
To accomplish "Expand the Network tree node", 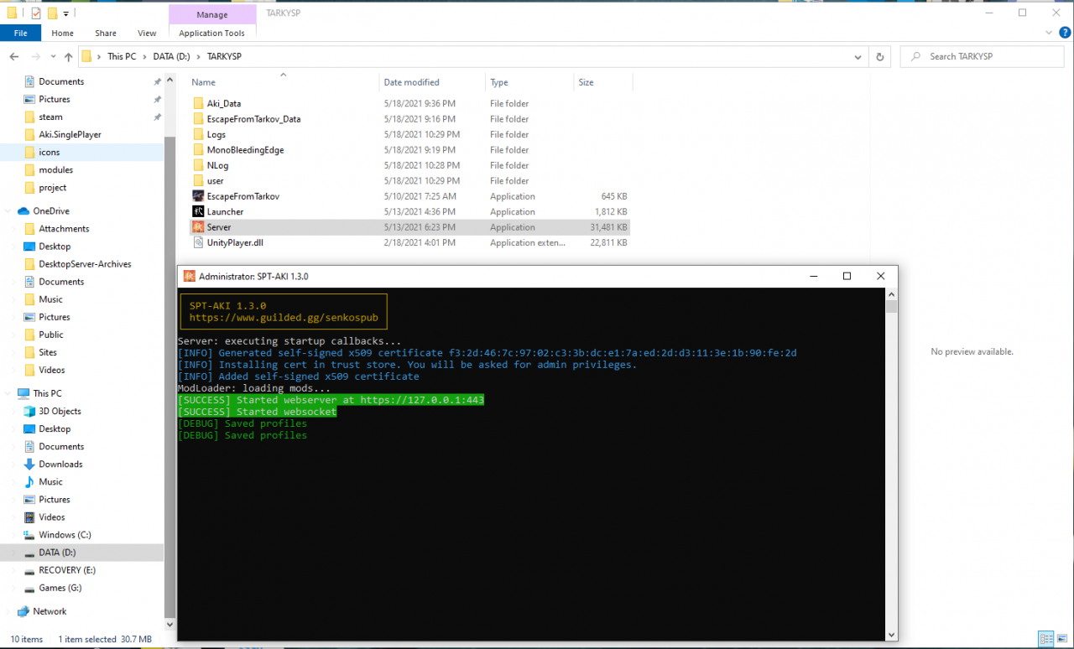I will pyautogui.click(x=8, y=611).
